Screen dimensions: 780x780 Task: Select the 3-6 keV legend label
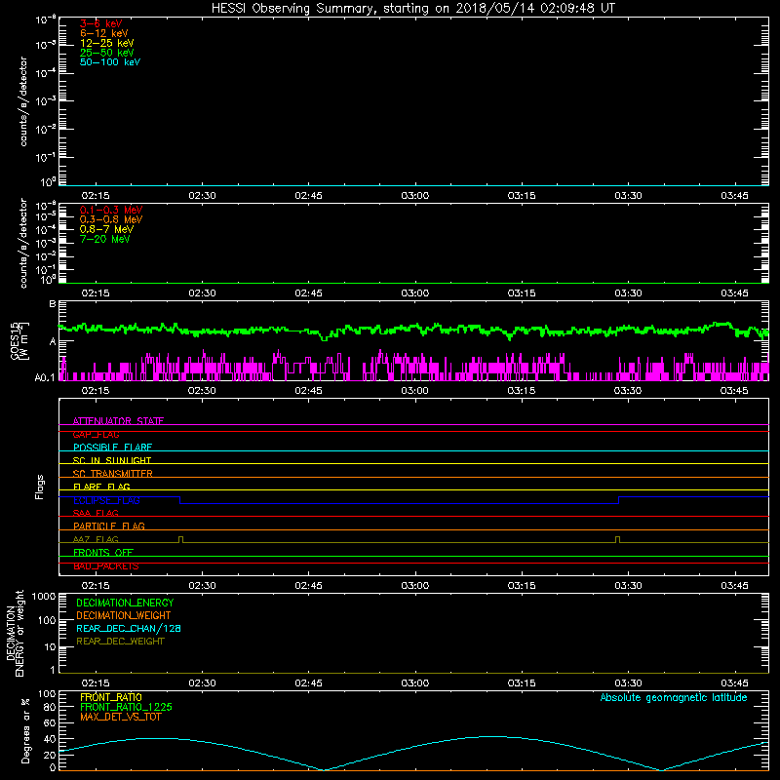[101, 23]
